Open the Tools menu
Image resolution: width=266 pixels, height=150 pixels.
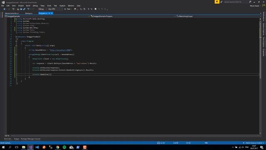pos(49,5)
